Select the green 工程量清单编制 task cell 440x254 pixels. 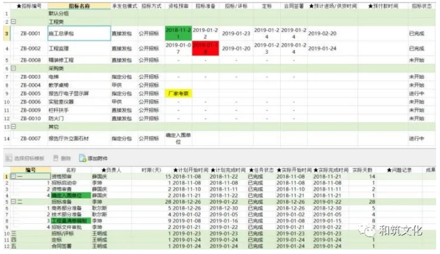point(71,221)
